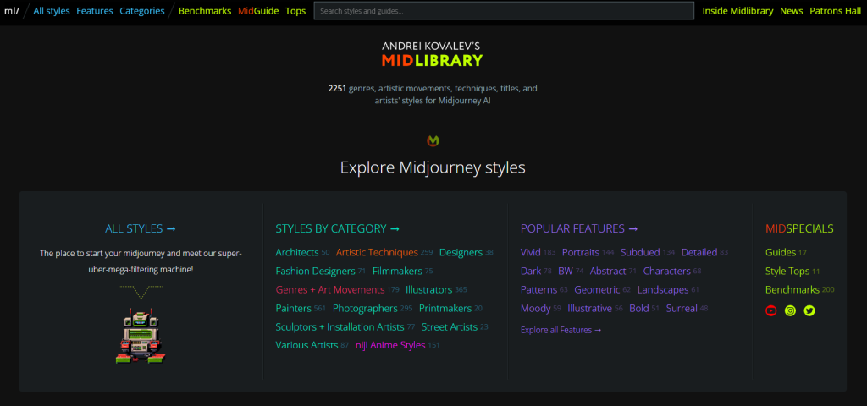Select the Dark feature
Viewport: 867px width, 406px height.
coord(530,271)
